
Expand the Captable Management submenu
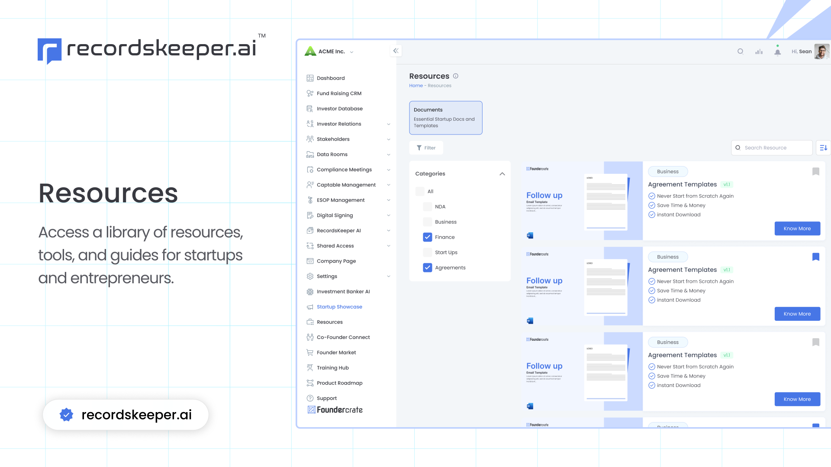389,185
